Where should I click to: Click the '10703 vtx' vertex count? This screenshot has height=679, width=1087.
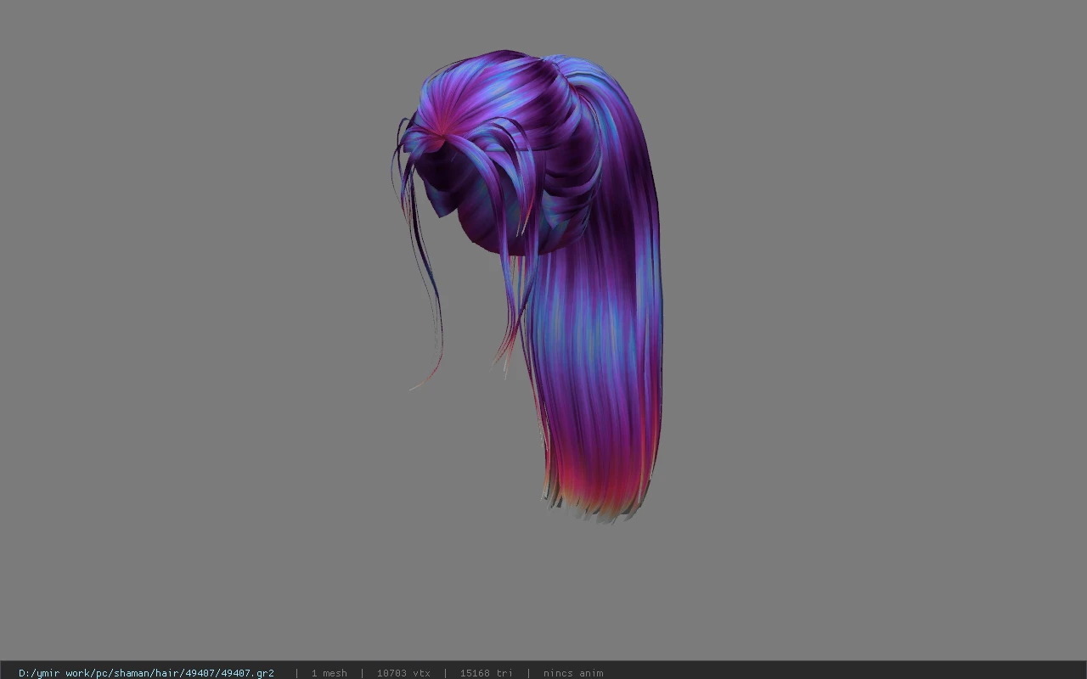point(403,673)
